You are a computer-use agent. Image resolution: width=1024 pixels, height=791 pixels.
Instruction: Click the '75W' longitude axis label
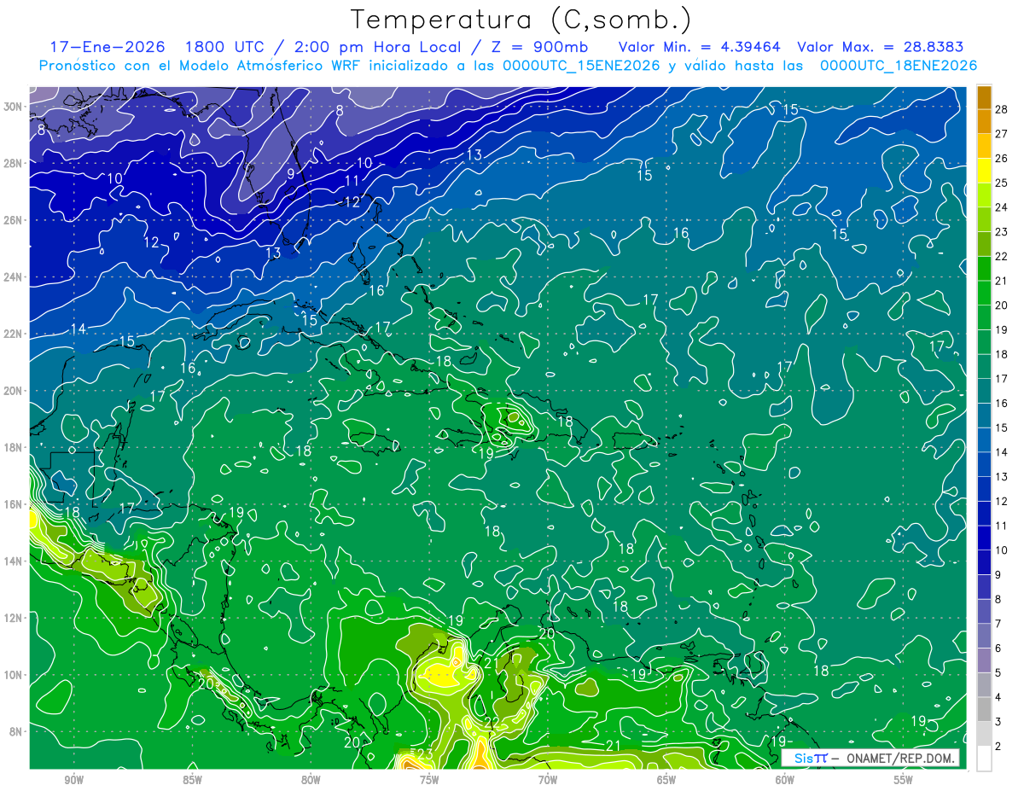click(429, 780)
